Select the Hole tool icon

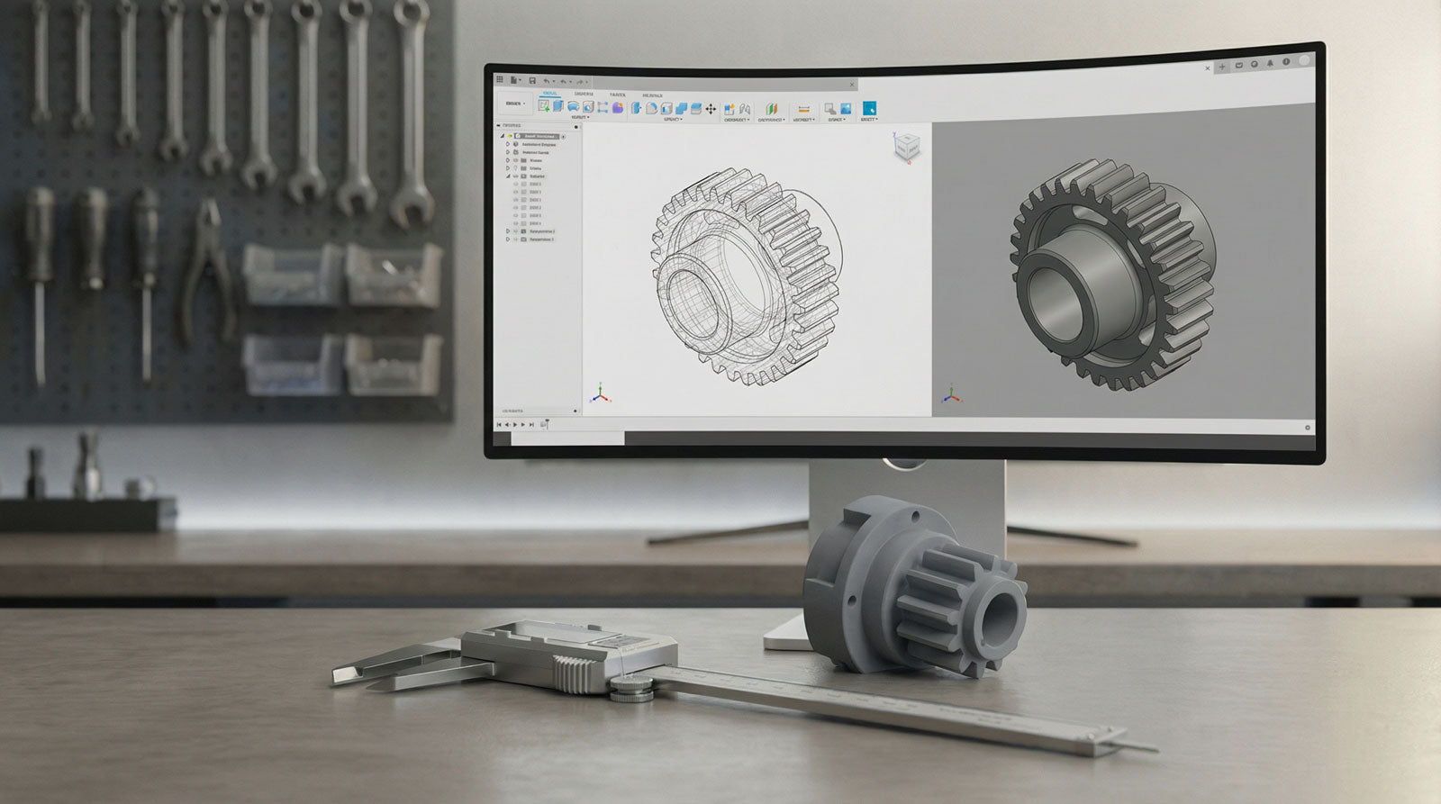tap(588, 106)
